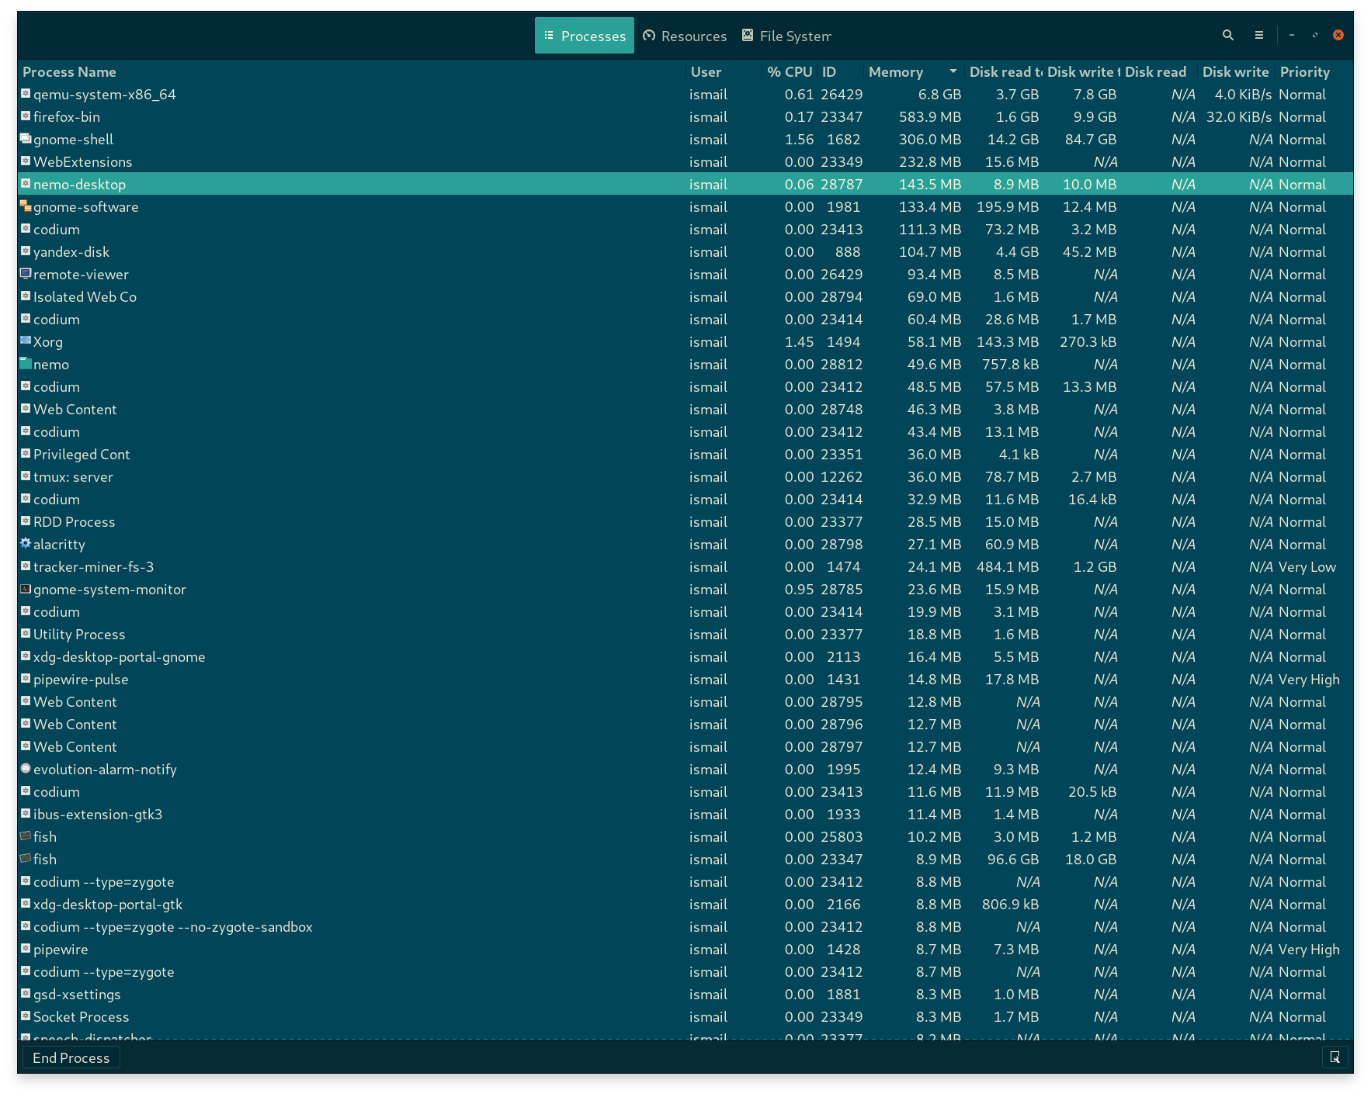Screen dimensions: 1371x1097
Task: Switch to the Resources tab
Action: pyautogui.click(x=684, y=35)
